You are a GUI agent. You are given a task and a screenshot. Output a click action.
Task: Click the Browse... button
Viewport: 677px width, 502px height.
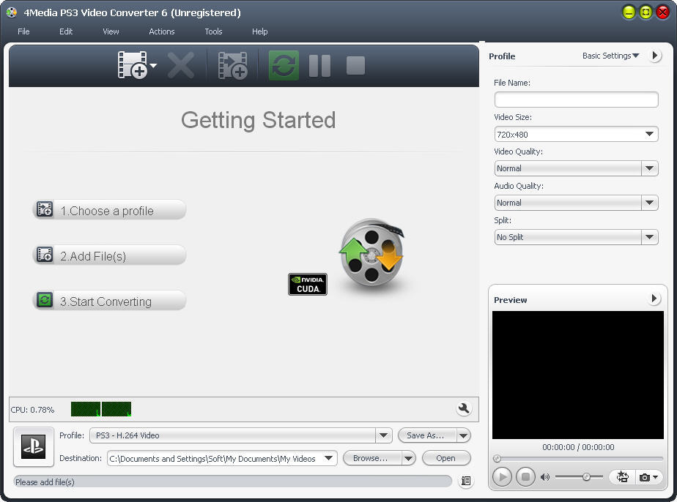tap(372, 458)
